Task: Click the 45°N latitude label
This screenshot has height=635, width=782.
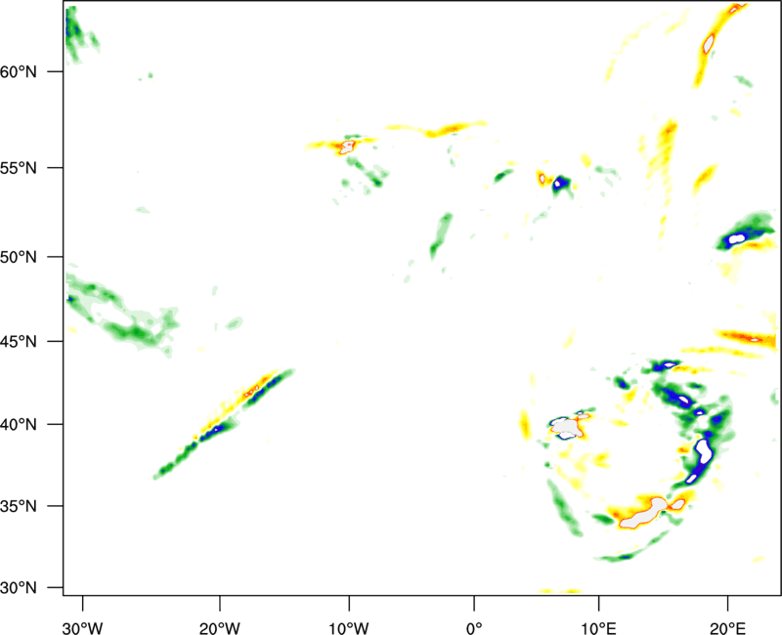Action: (x=19, y=341)
